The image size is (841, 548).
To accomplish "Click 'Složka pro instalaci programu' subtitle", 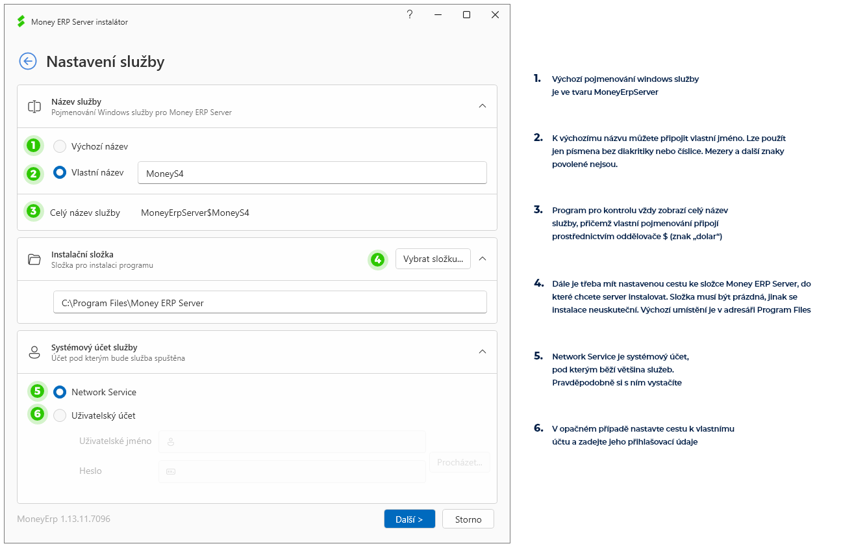I will pos(102,265).
